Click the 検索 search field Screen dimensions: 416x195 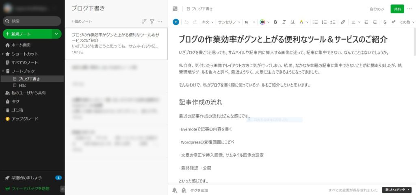click(32, 21)
